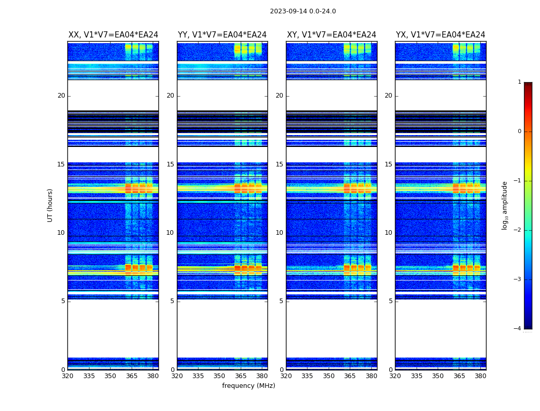Click the date title 2023-09-14 0.0-24.0
The image size is (540, 411).
(x=303, y=11)
